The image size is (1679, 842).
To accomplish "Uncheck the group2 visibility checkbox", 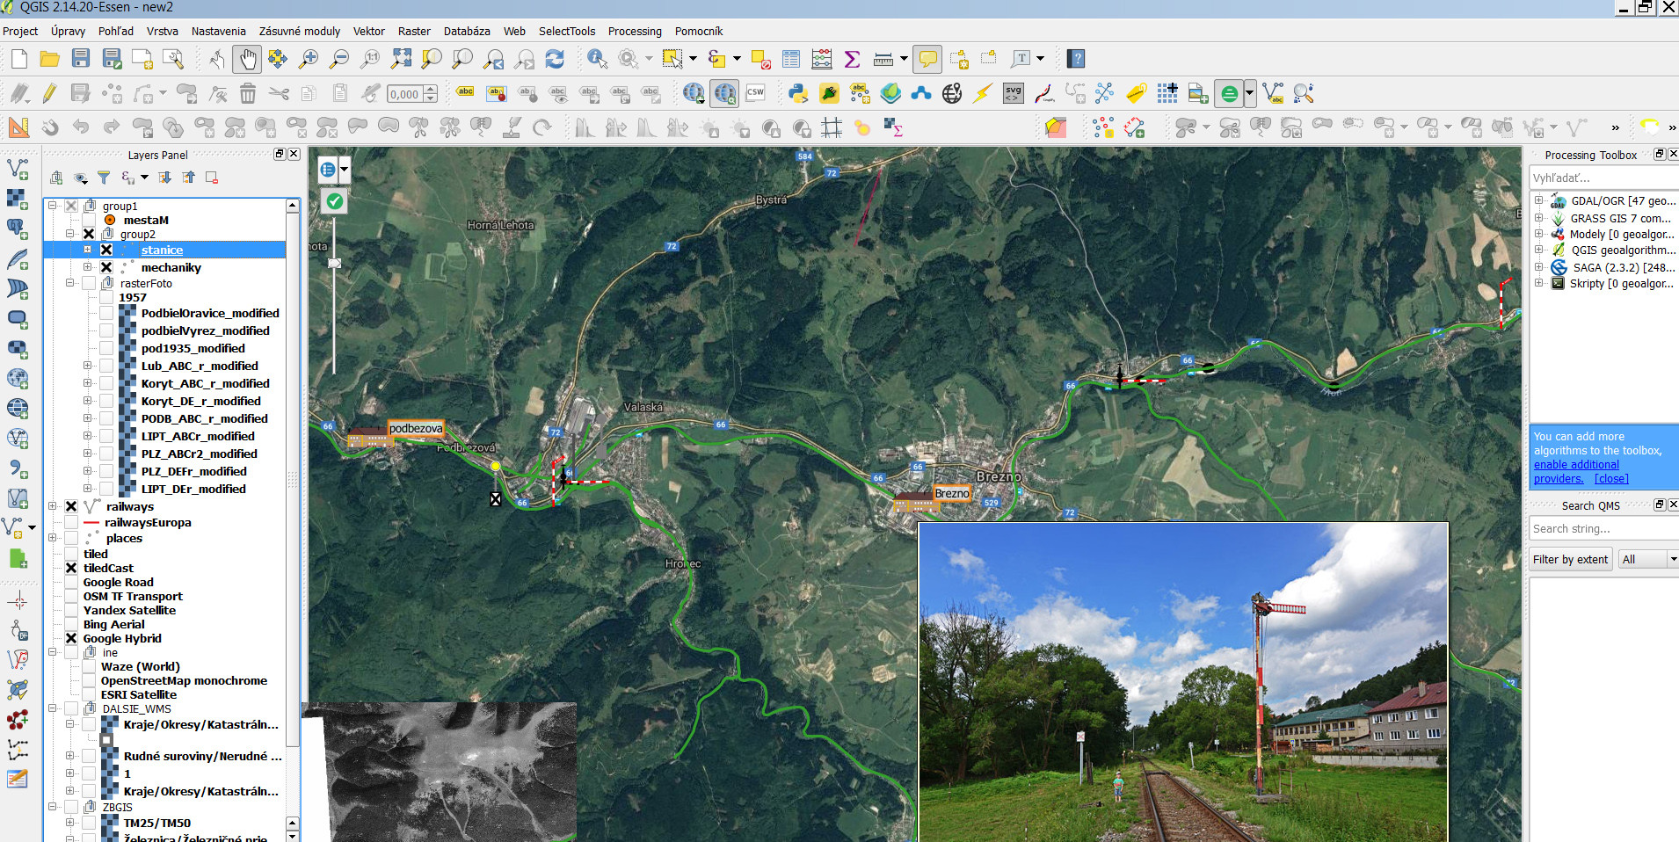I will pyautogui.click(x=89, y=235).
